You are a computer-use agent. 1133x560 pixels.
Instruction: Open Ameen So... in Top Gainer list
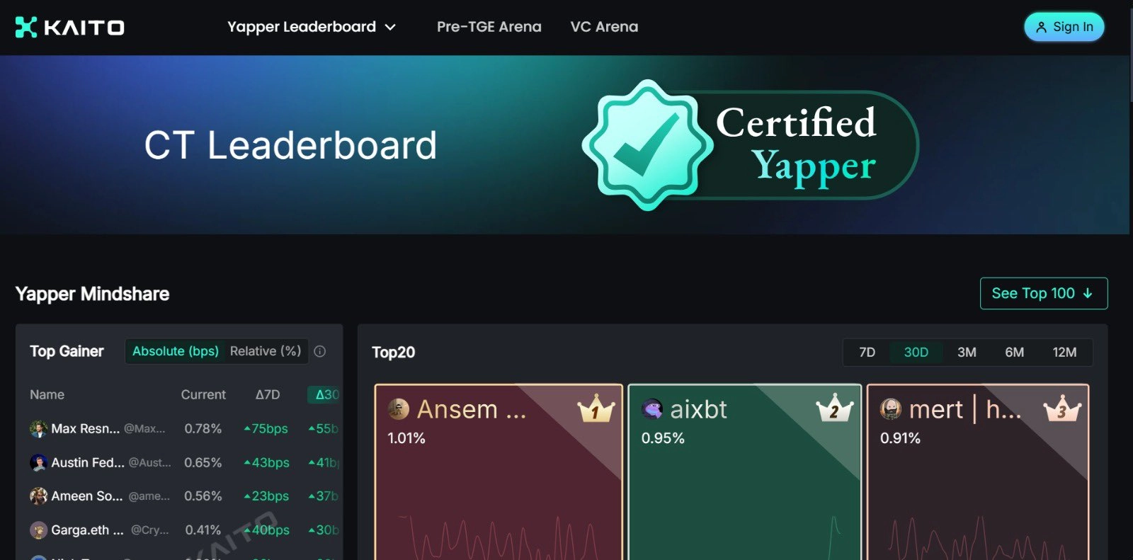click(x=86, y=496)
